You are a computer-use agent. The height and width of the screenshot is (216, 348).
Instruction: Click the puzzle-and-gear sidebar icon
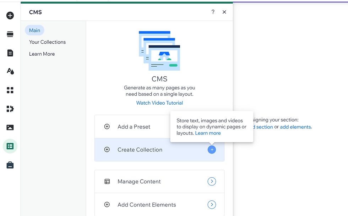point(10,109)
